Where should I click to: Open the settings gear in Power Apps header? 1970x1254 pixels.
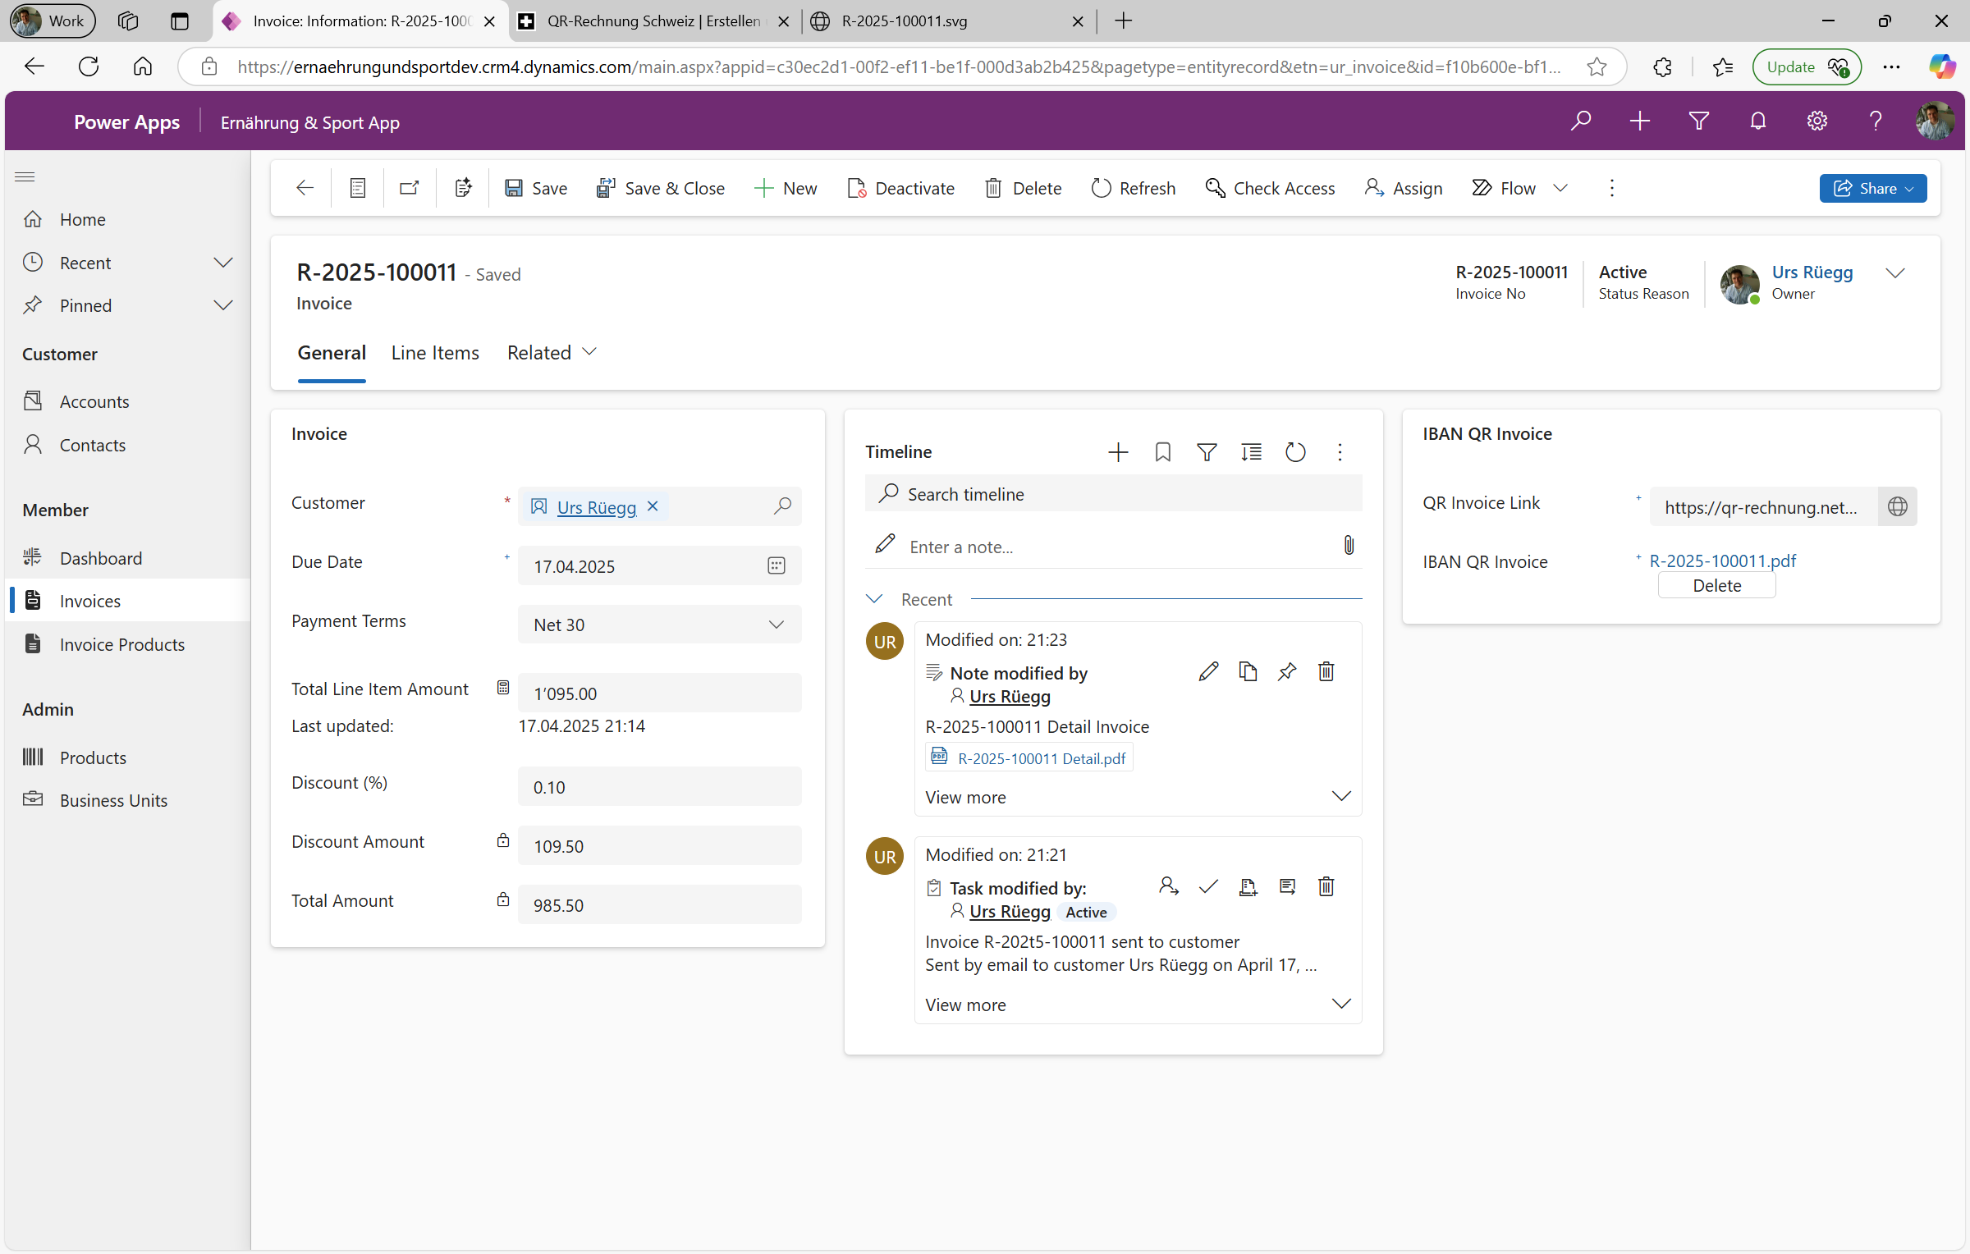tap(1817, 121)
